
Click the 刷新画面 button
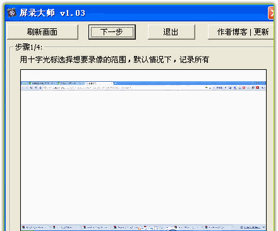coord(42,32)
